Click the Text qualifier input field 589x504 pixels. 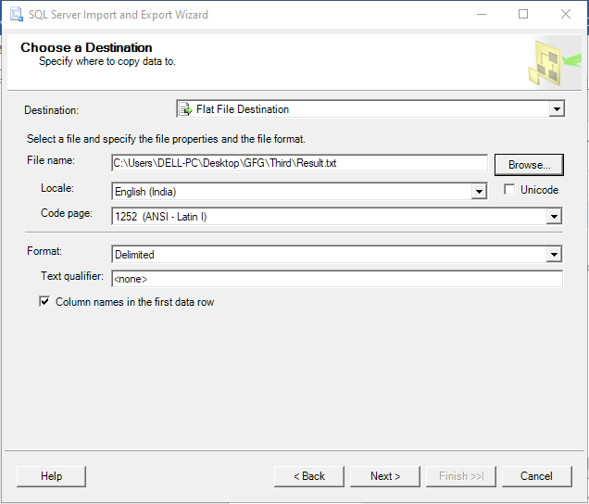coord(337,279)
